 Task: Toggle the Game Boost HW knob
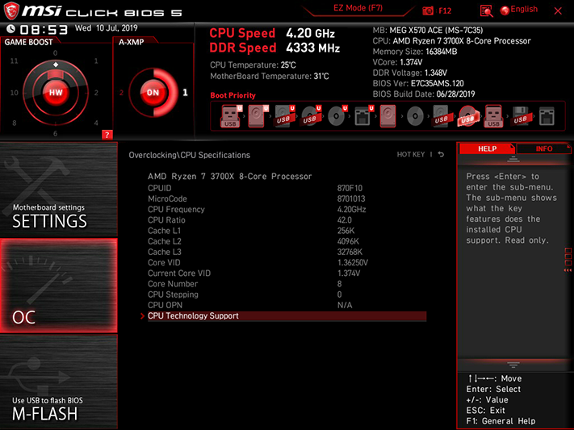point(56,92)
